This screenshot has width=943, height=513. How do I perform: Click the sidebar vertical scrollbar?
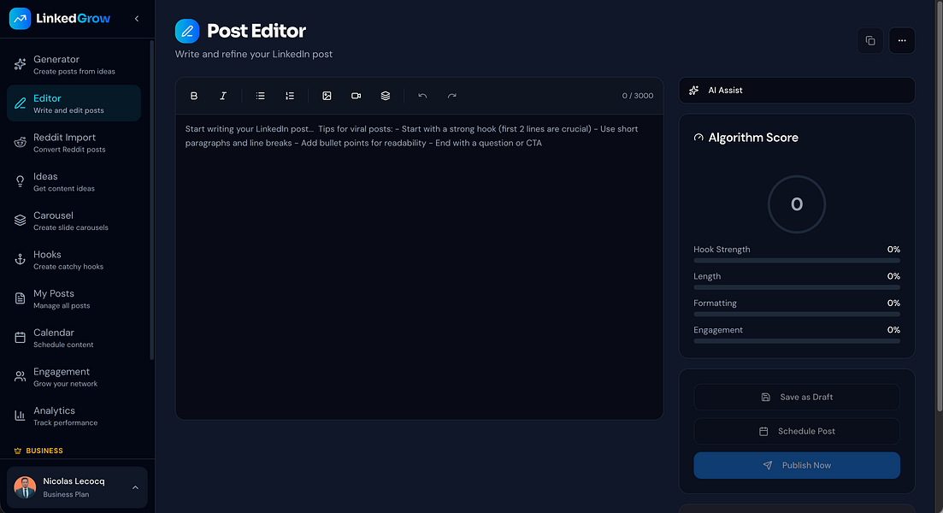(151, 200)
